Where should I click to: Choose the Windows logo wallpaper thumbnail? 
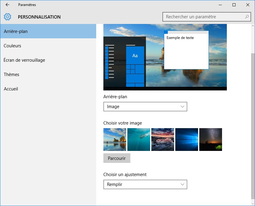click(187, 140)
